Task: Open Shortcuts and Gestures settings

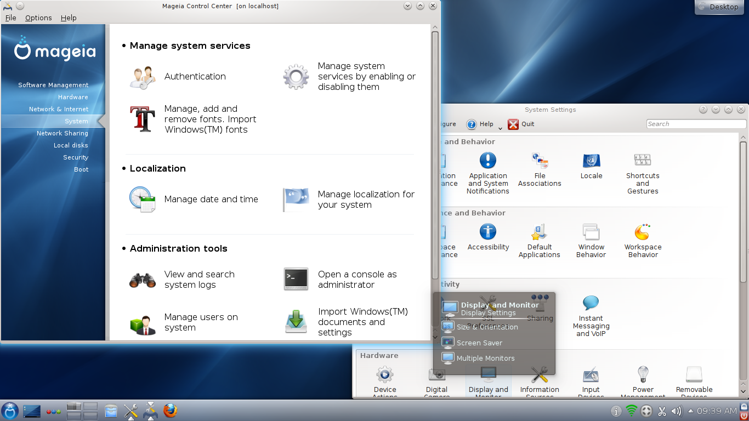Action: pos(643,173)
